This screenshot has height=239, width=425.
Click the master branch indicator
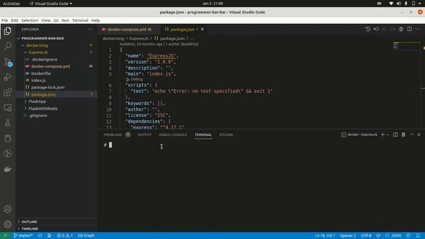(23, 236)
